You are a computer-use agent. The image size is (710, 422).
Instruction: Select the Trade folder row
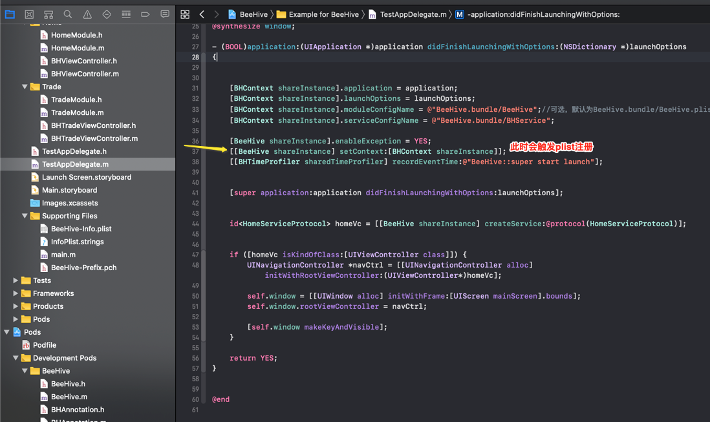87,87
